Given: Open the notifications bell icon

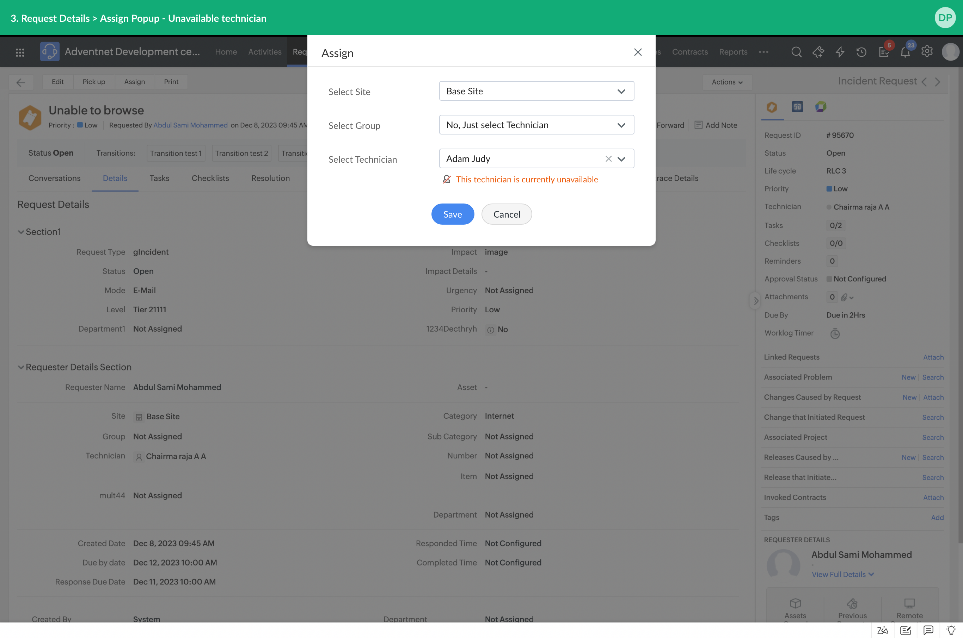Looking at the screenshot, I should pyautogui.click(x=905, y=52).
